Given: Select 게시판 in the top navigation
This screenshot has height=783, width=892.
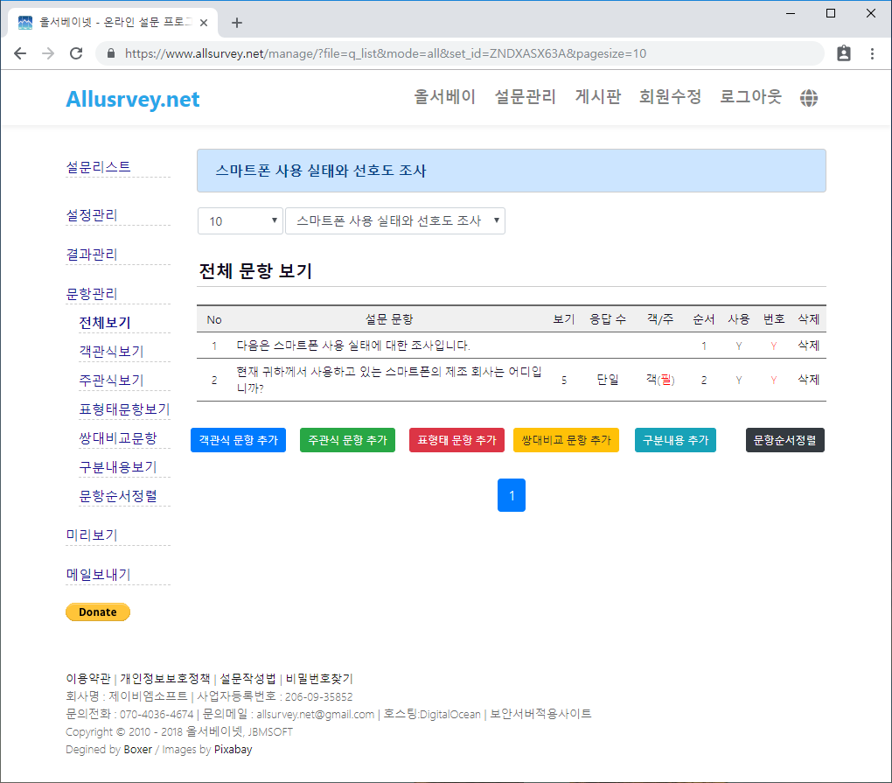Looking at the screenshot, I should pyautogui.click(x=597, y=97).
